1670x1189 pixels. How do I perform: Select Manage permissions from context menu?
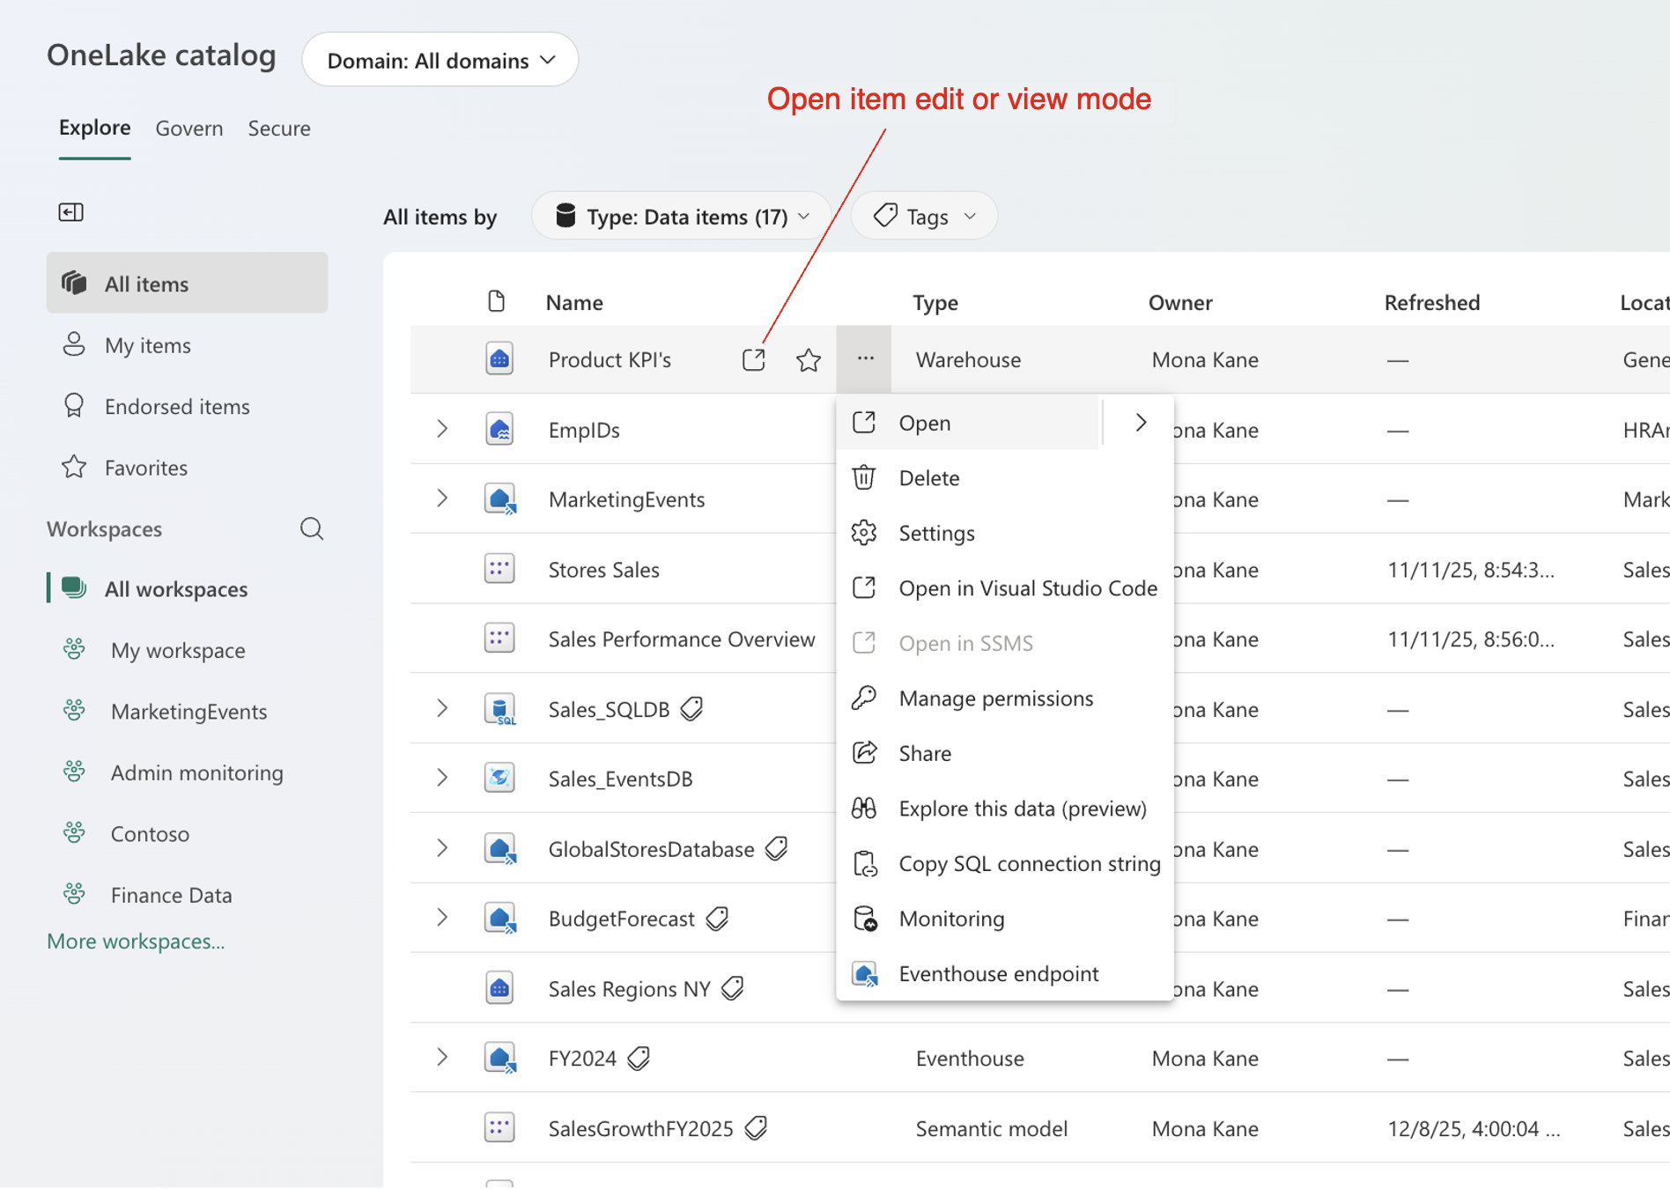click(995, 698)
